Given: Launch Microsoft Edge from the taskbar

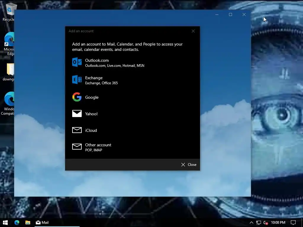Looking at the screenshot, I should 17,222.
